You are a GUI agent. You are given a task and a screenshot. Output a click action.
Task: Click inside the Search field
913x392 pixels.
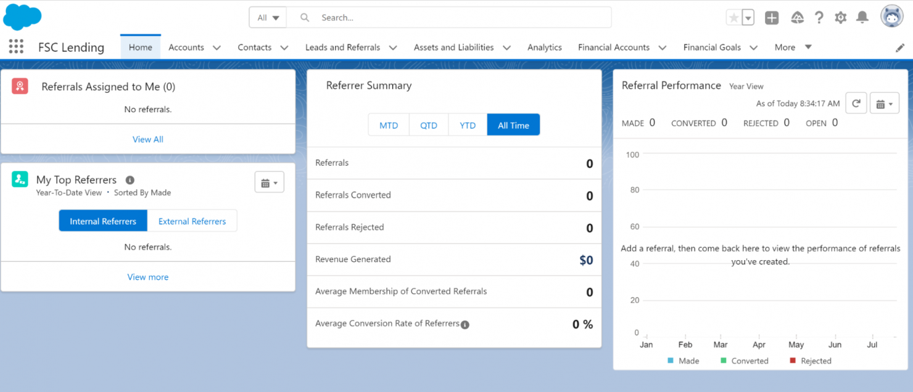[x=432, y=17]
